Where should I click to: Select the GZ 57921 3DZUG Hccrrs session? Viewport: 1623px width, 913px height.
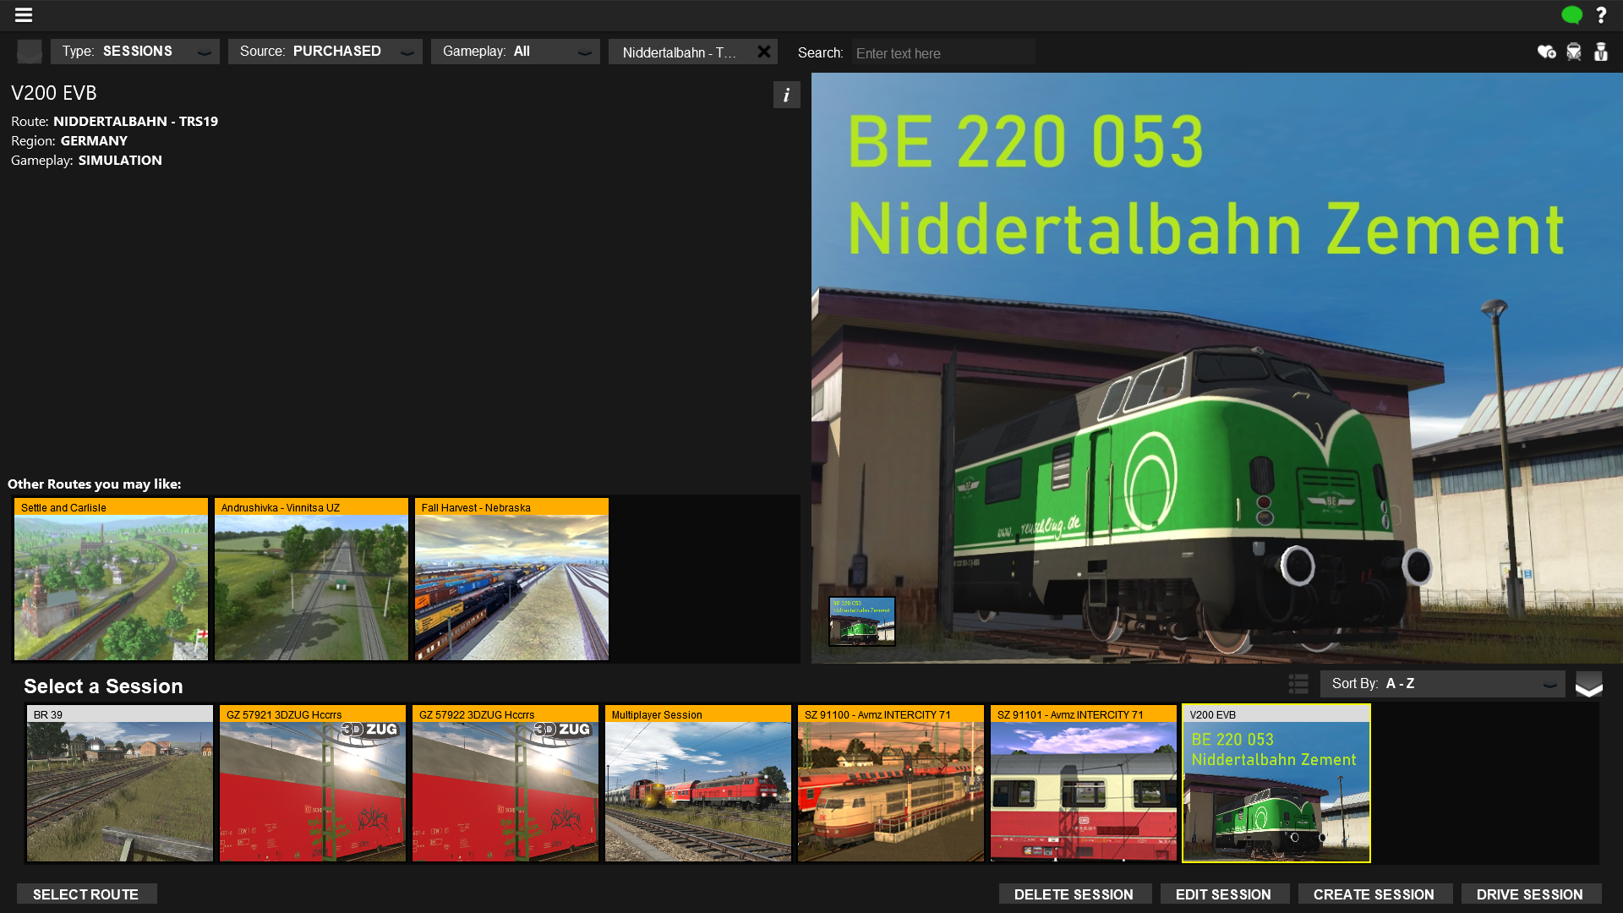tap(313, 784)
